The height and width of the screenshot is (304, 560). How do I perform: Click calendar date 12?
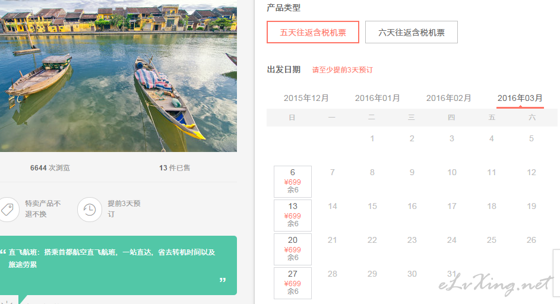click(531, 173)
